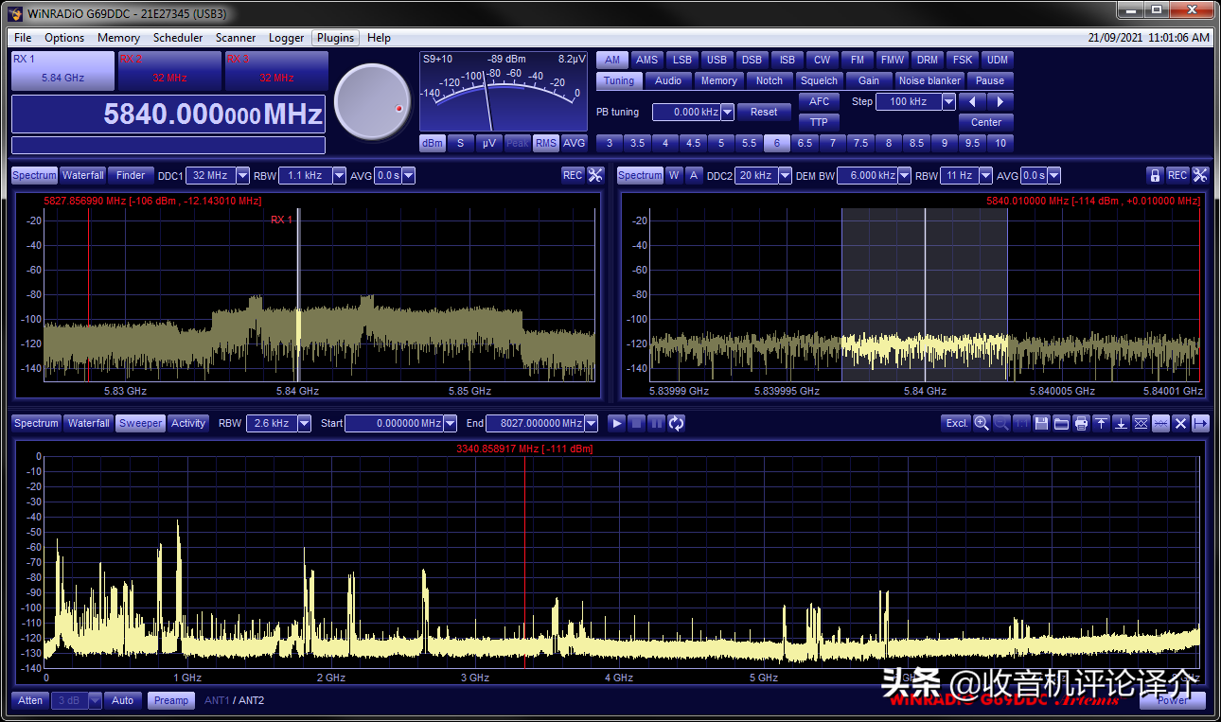Open DDC1 RBW 1.1 kHz dropdown
The height and width of the screenshot is (722, 1221).
pyautogui.click(x=337, y=175)
